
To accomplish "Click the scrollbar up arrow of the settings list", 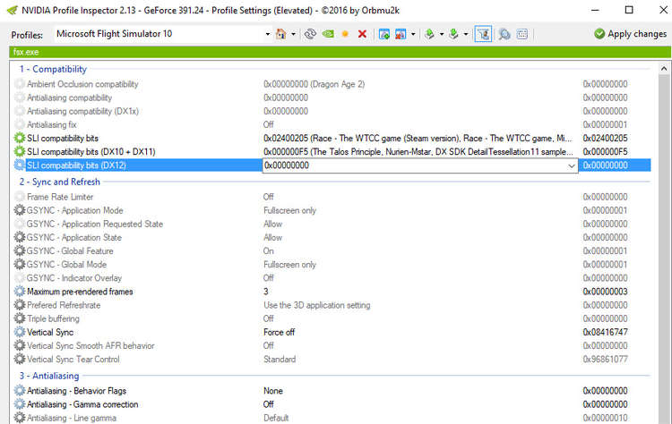I will coord(664,69).
